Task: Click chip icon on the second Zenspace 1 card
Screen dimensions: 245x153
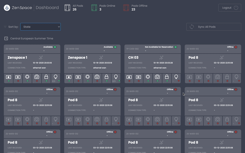Action: [x=88, y=77]
